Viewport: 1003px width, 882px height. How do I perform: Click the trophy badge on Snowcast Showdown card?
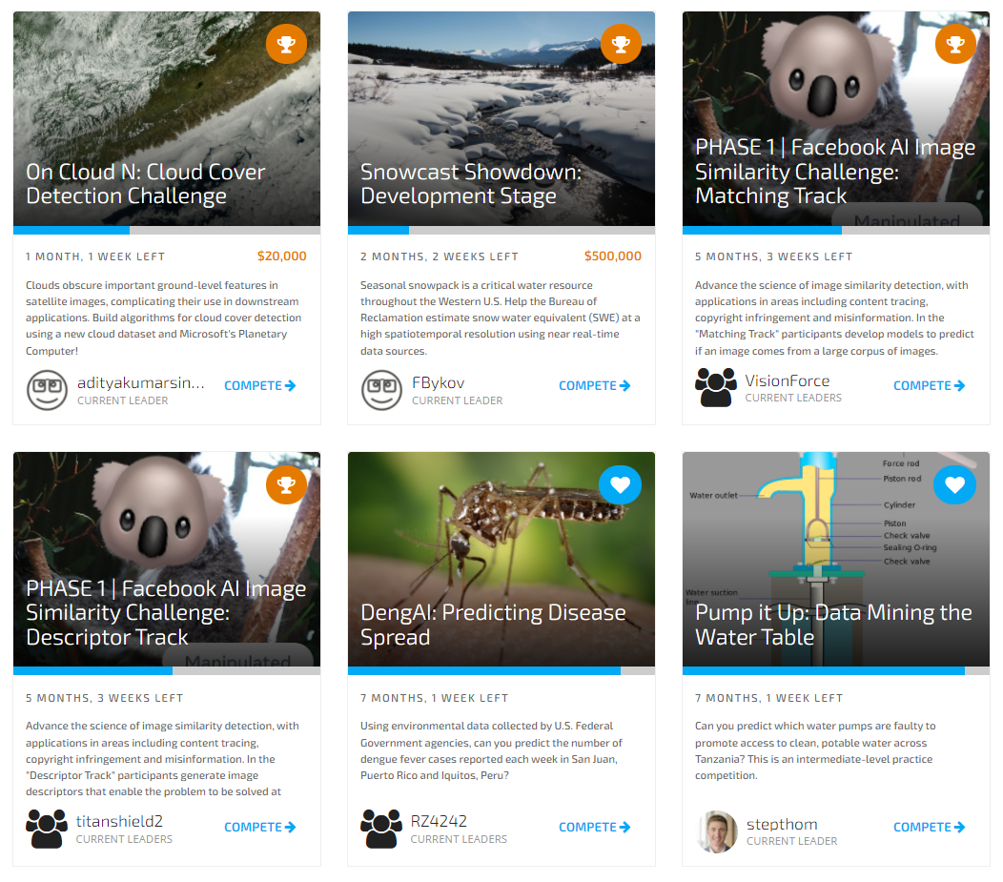pos(621,44)
